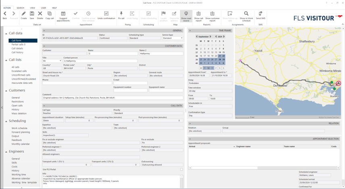This screenshot has height=189, width=345.
Task: Tick the Use FLS Portal checkbox
Action: (181, 169)
